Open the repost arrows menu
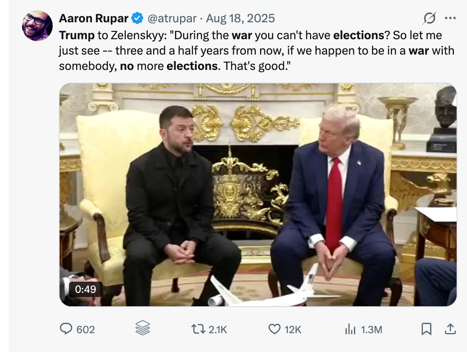Viewport: 467px width, 352px height. coord(198,329)
